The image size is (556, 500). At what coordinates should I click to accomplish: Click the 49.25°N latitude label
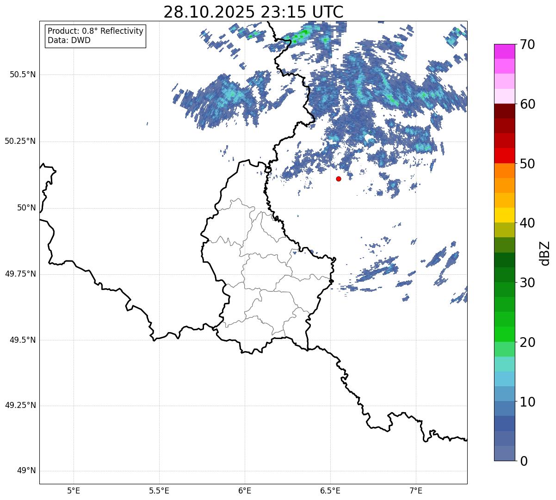point(20,405)
